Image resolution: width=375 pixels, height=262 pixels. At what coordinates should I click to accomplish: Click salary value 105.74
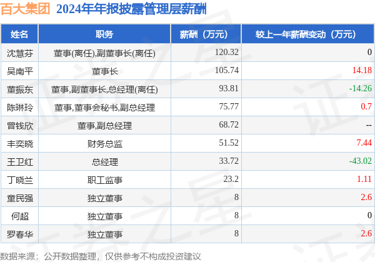(226, 70)
